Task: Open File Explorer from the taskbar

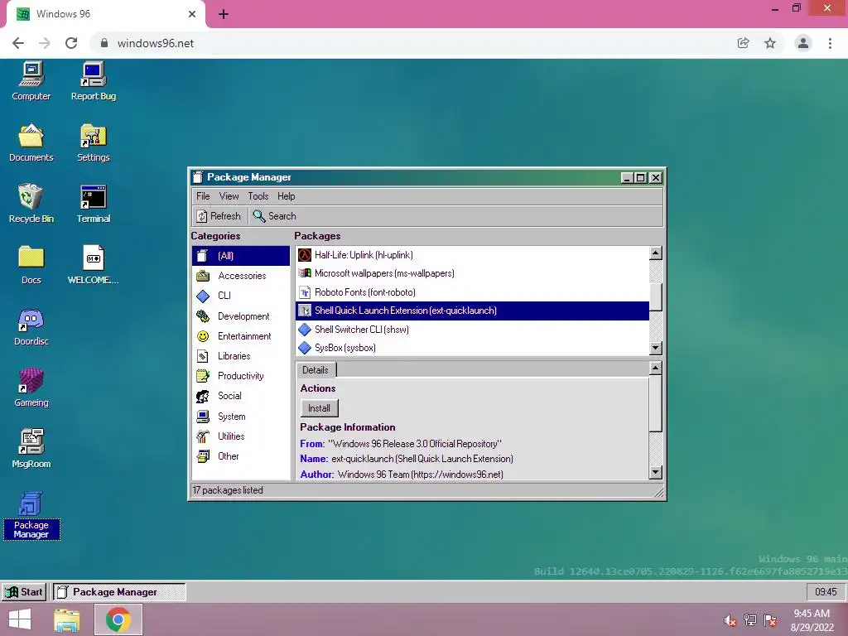Action: pos(67,619)
